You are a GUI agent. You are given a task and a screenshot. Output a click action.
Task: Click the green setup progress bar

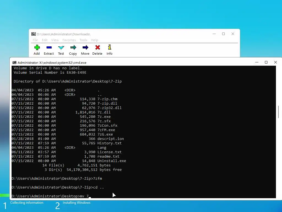[5, 195]
